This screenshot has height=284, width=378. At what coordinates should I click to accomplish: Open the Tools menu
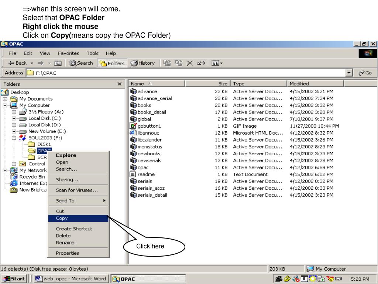coord(93,53)
